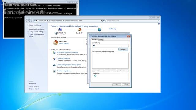The image size is (196, 110).
Task: Open Choose homegroup and sharing options
Action: tap(69, 65)
